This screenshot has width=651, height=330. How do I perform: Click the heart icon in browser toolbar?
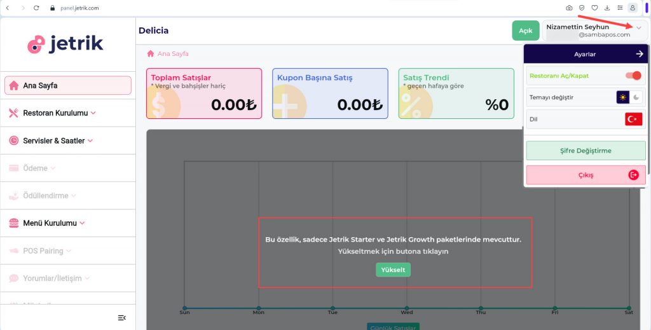[x=594, y=8]
